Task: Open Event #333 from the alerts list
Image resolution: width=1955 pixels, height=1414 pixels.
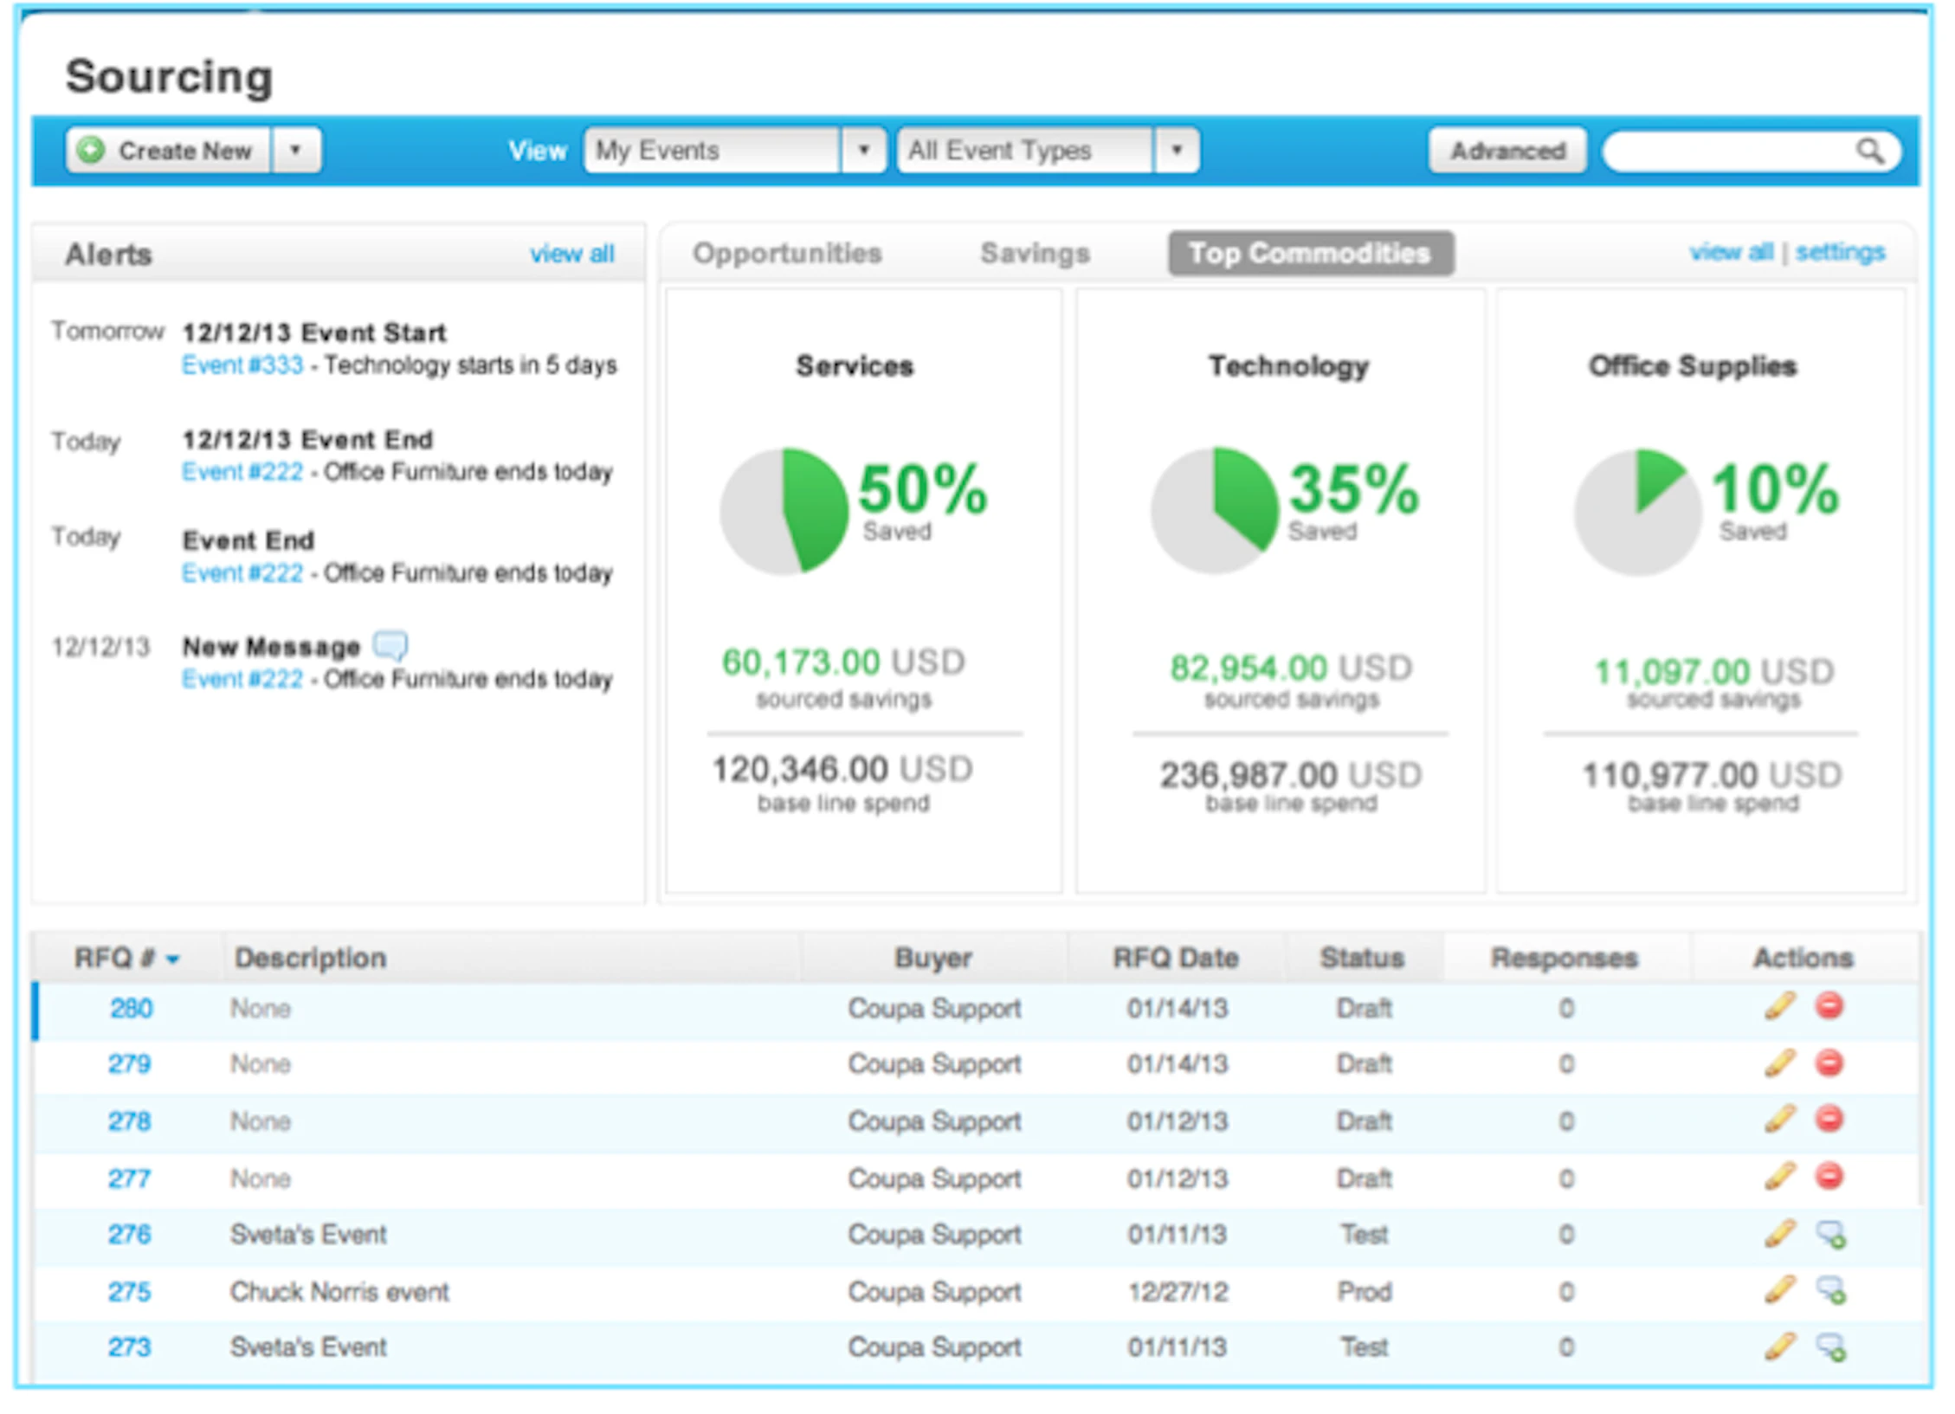Action: 243,365
